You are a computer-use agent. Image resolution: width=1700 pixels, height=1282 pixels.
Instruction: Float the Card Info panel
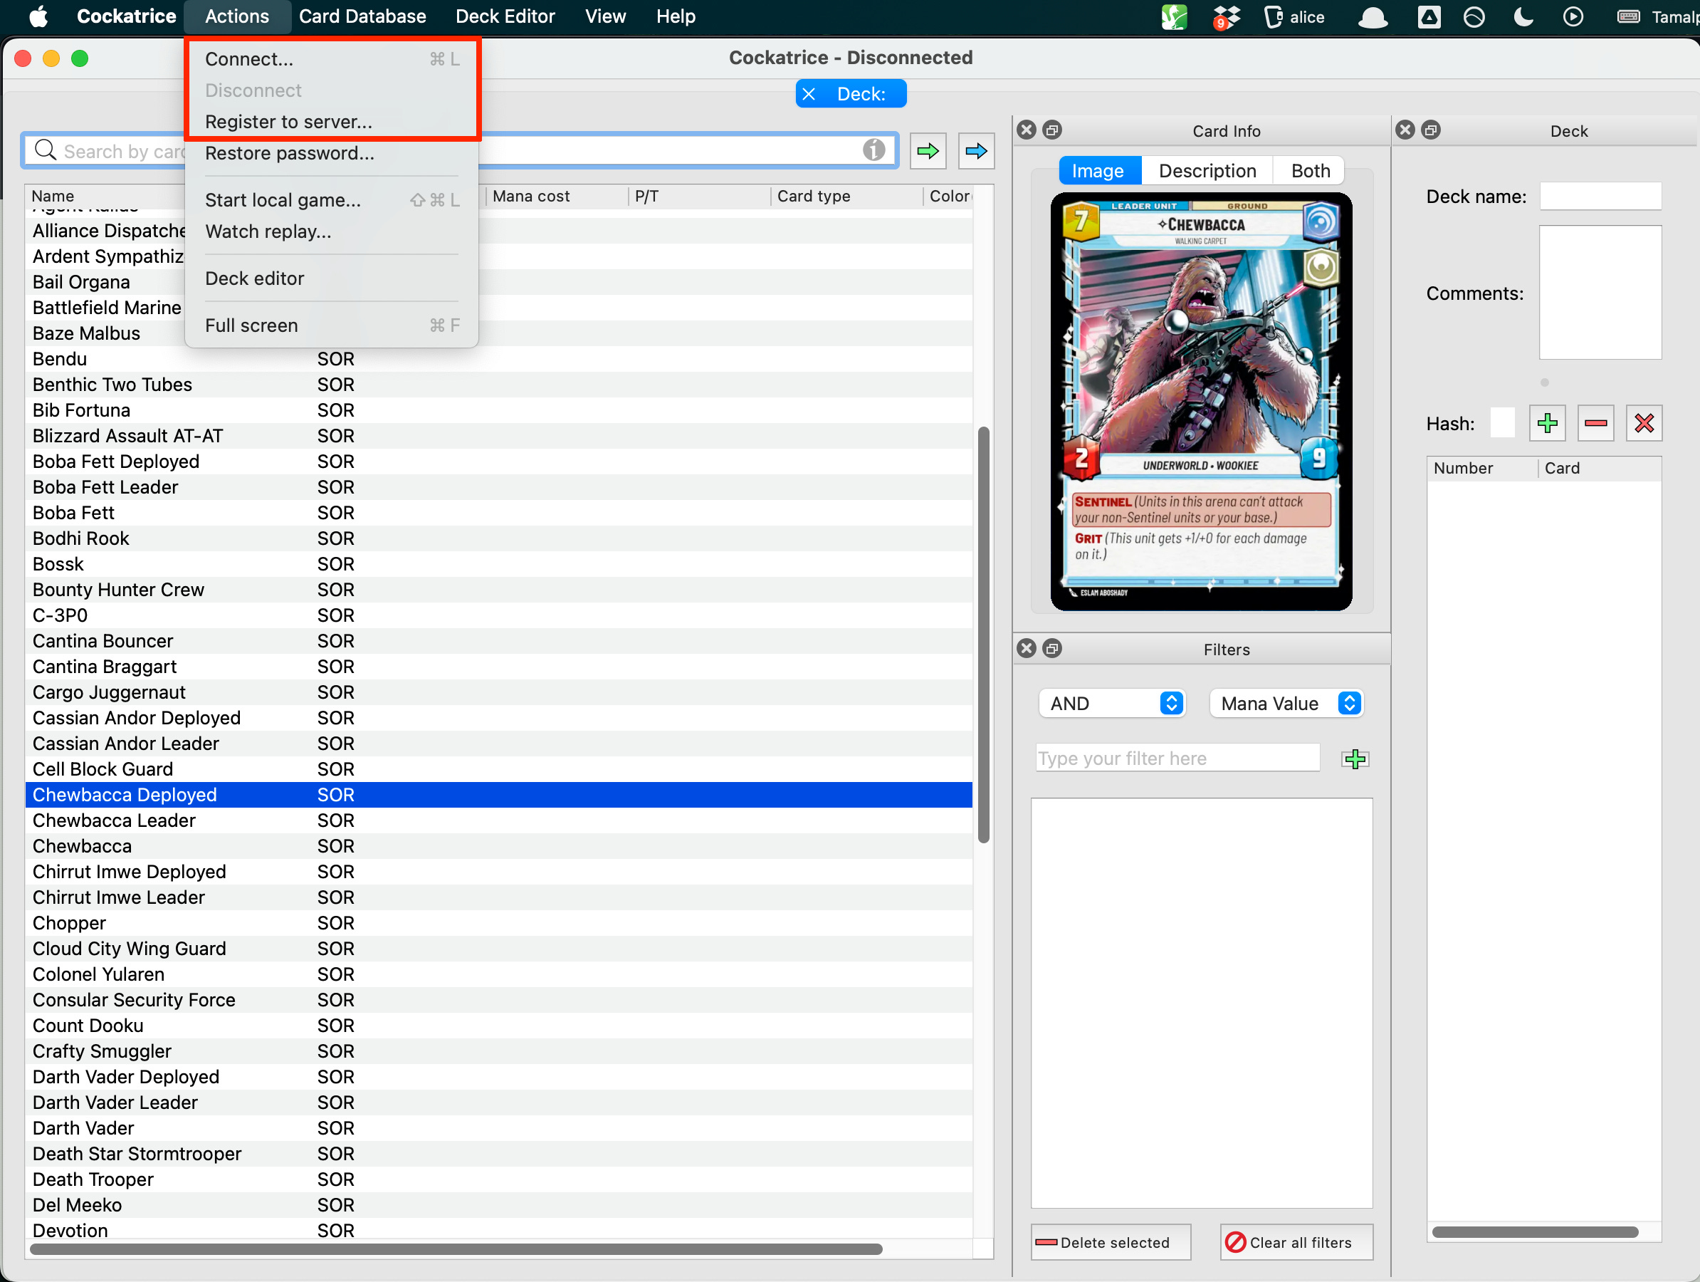[x=1052, y=130]
